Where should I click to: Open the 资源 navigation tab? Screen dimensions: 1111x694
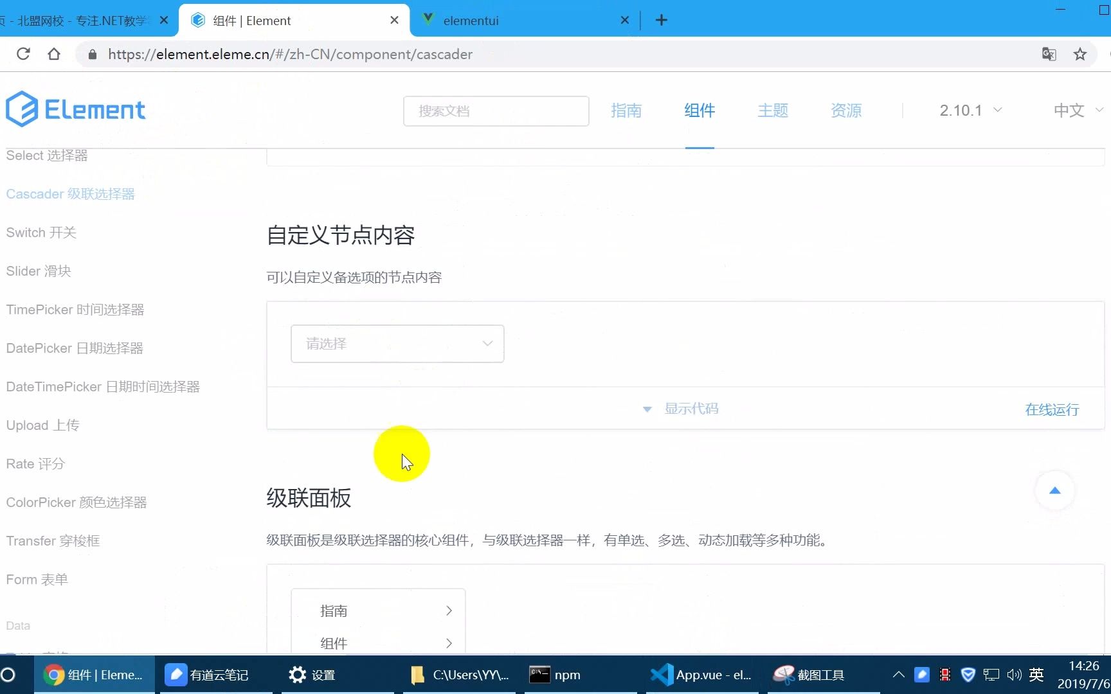coord(846,111)
